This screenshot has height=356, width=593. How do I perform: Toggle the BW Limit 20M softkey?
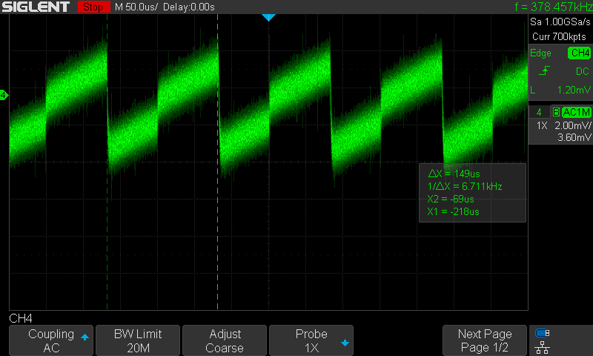(x=138, y=340)
